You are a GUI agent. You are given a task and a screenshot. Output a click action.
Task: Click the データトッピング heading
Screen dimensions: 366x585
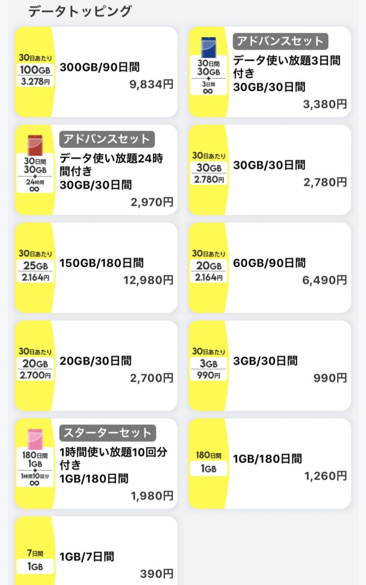click(80, 11)
